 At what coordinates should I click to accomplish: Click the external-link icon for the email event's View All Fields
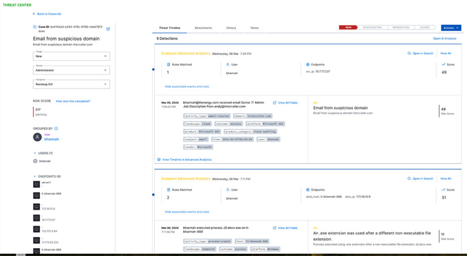click(275, 103)
